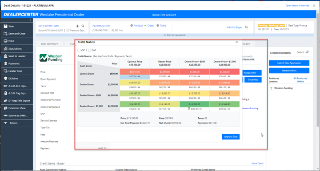
Task: Click the A.D.D. ELT Export icon
Action: point(5,86)
